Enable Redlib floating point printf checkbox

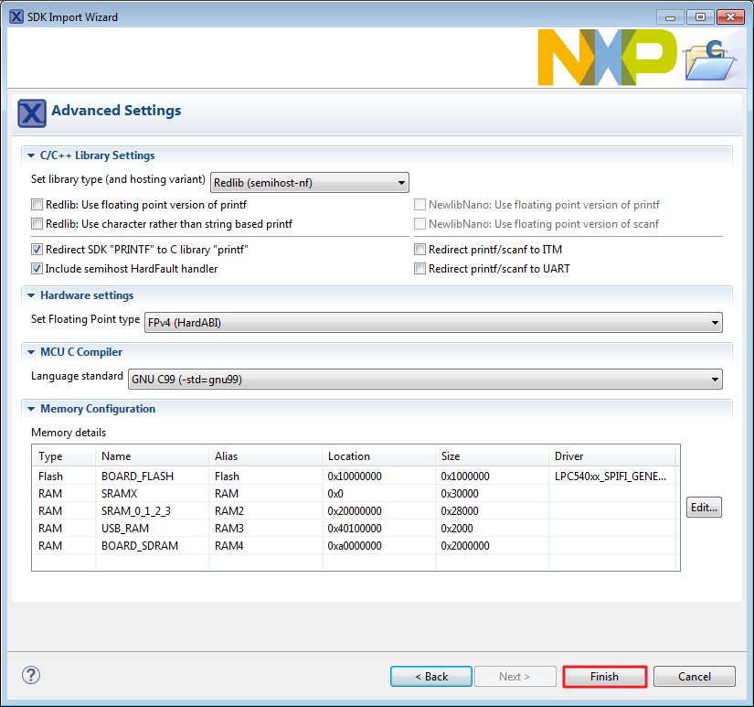point(37,205)
